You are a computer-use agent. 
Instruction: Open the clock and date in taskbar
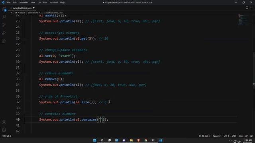(248, 141)
